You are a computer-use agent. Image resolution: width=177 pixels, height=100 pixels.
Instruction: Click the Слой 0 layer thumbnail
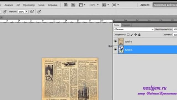(121, 41)
